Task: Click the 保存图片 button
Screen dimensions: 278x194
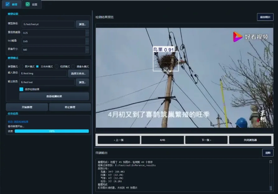Action: tap(265, 17)
